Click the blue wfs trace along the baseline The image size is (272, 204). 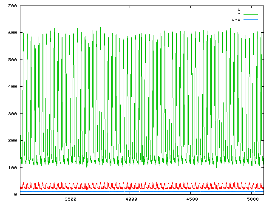[127, 191]
